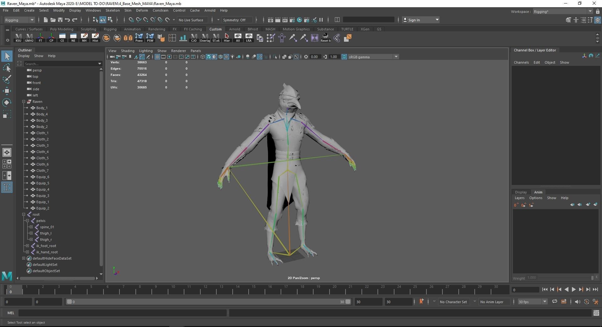This screenshot has width=602, height=327.
Task: Click the FT shelf button
Action: point(40,38)
